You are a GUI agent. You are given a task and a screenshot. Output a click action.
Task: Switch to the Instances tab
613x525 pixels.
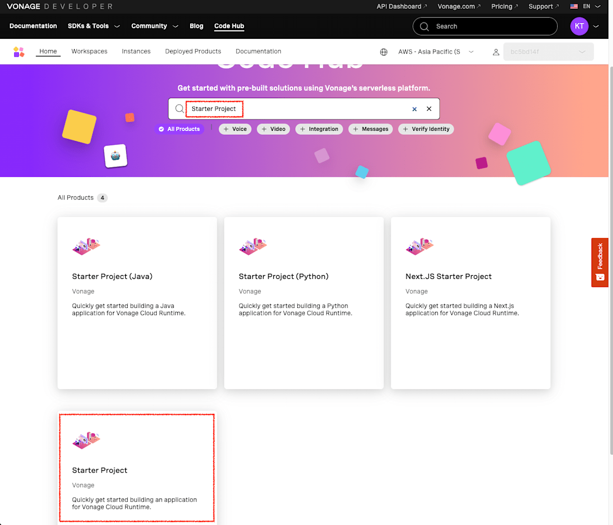click(x=136, y=52)
